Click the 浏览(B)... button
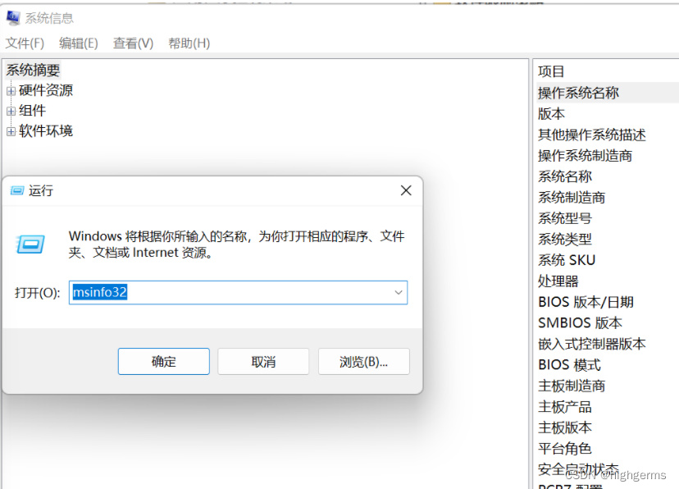 (x=364, y=362)
